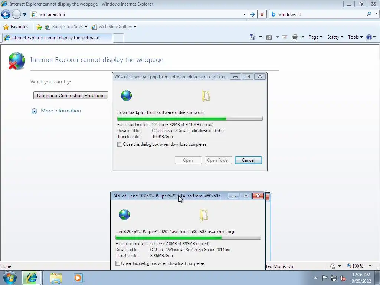380x285 pixels.
Task: Click Diagnose Connection Problems button
Action: coord(71,95)
